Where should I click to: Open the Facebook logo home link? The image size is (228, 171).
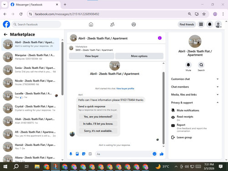[x=6, y=24]
